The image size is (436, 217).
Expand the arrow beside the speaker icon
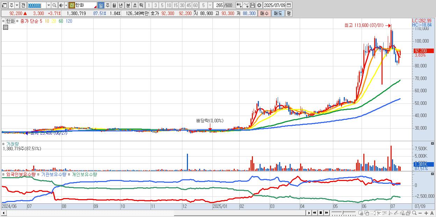coord(66,6)
